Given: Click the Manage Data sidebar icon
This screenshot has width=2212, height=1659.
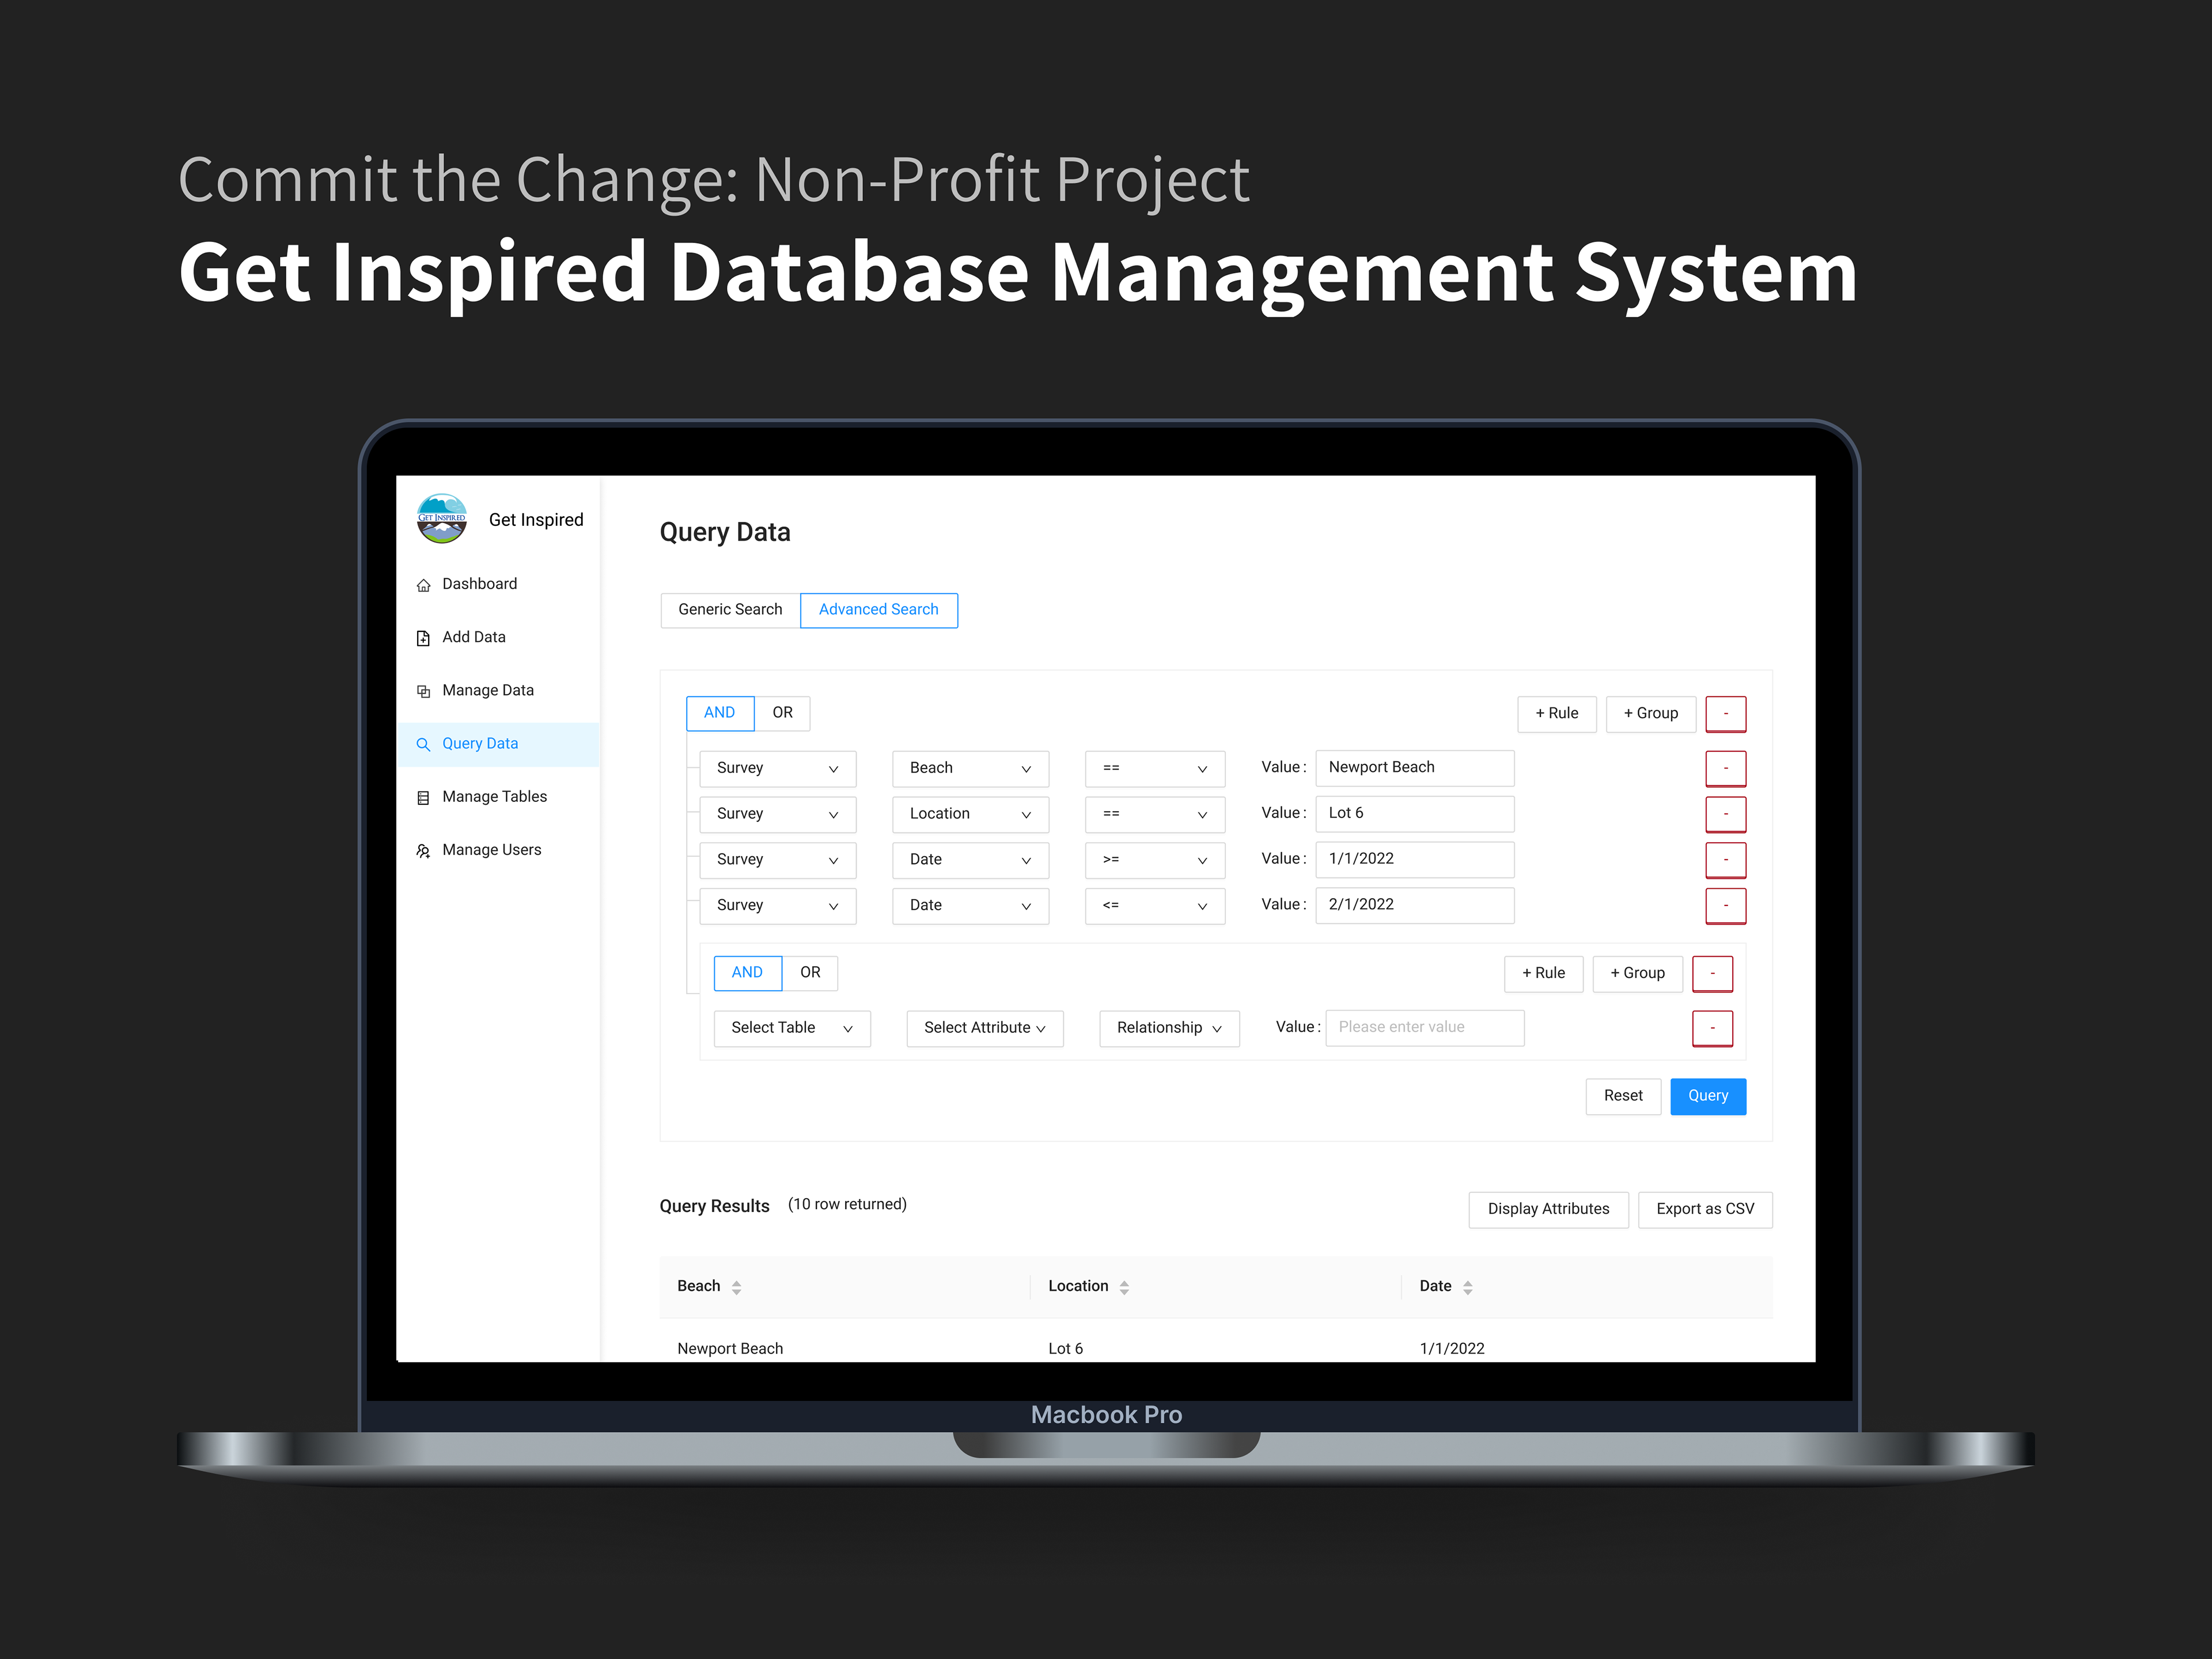Looking at the screenshot, I should 423,691.
